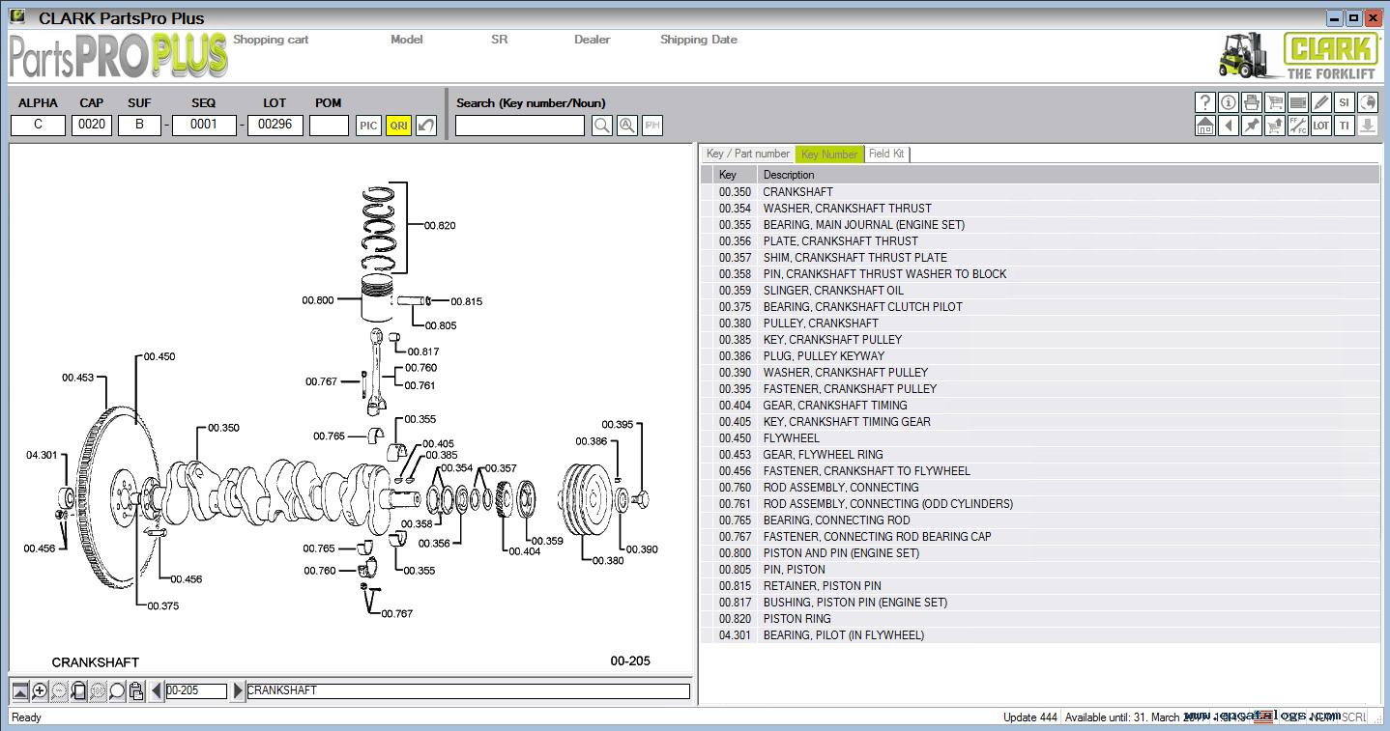Toggle the yellow QRI button
Screen dimensions: 1390x731
(398, 126)
